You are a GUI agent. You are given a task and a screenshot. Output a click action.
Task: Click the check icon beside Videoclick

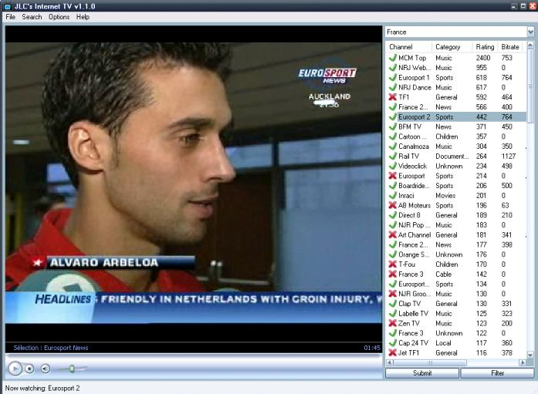click(393, 166)
